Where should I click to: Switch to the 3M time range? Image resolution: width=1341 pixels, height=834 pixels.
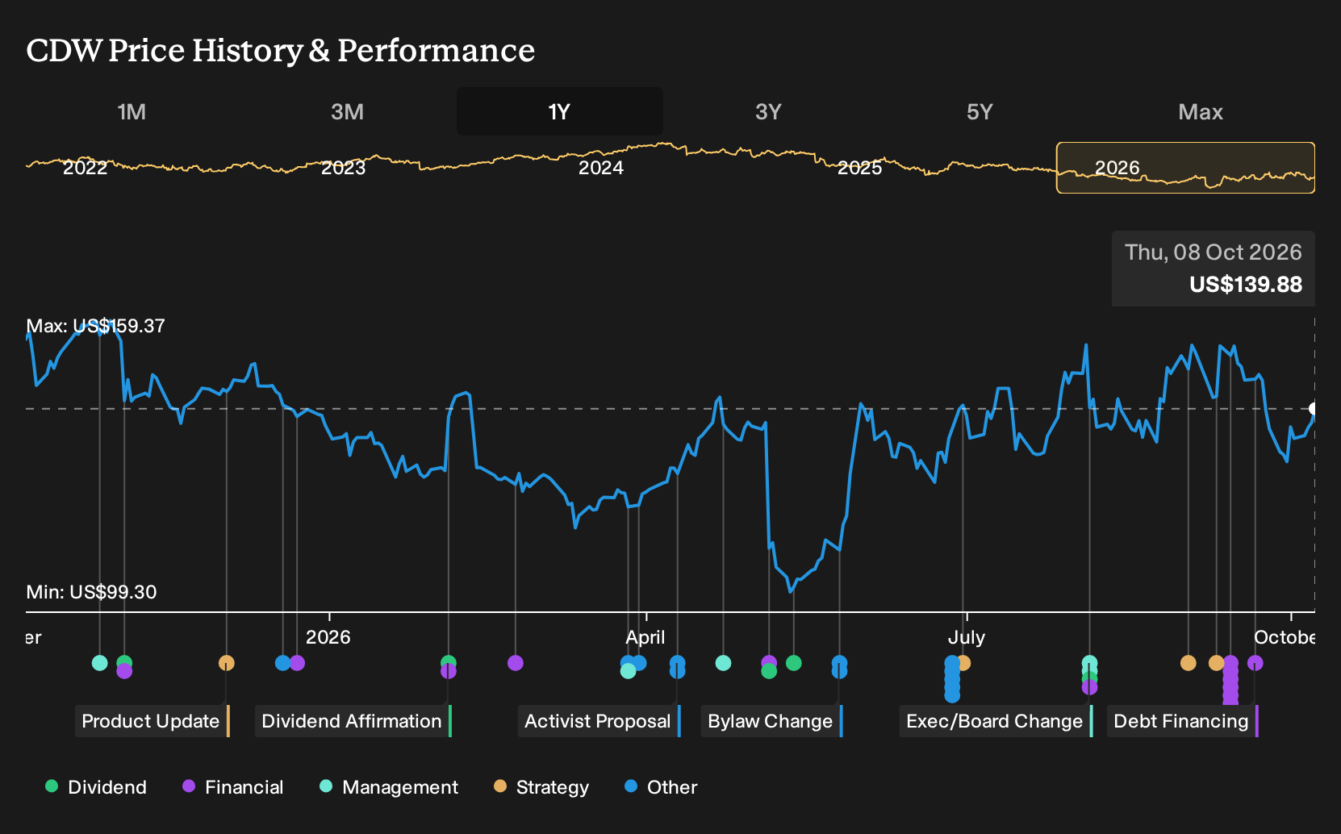(347, 111)
